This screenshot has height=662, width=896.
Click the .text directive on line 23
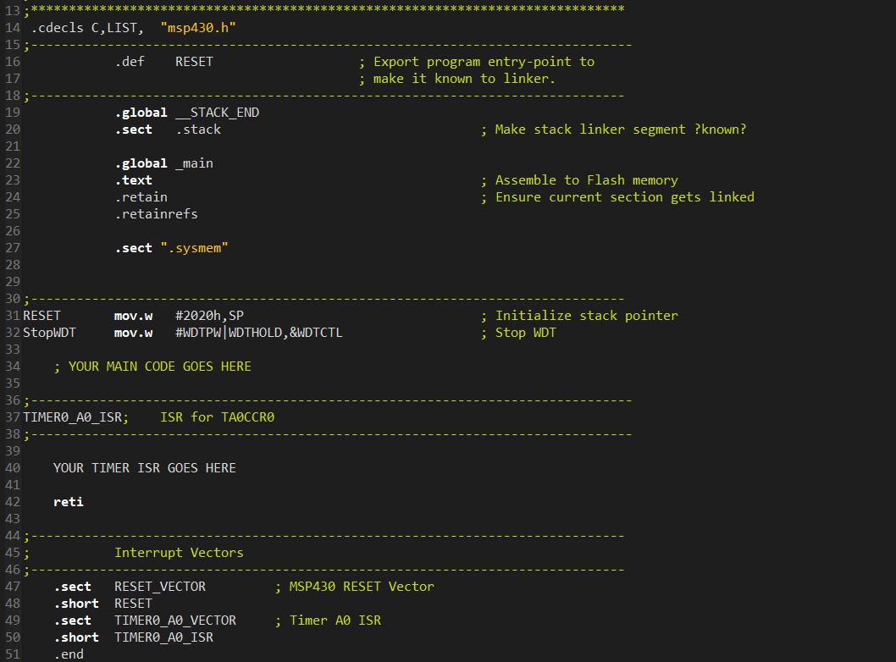(132, 179)
